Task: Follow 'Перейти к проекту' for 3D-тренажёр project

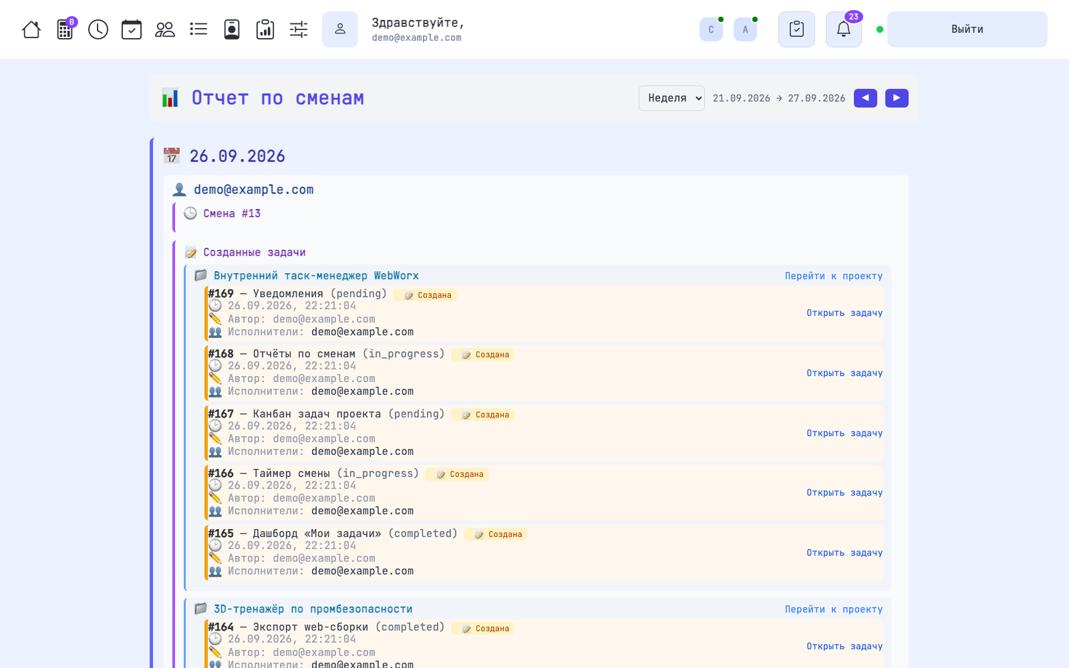Action: coord(834,609)
